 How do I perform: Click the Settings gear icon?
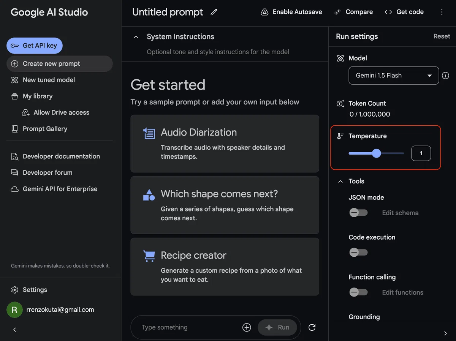click(15, 290)
